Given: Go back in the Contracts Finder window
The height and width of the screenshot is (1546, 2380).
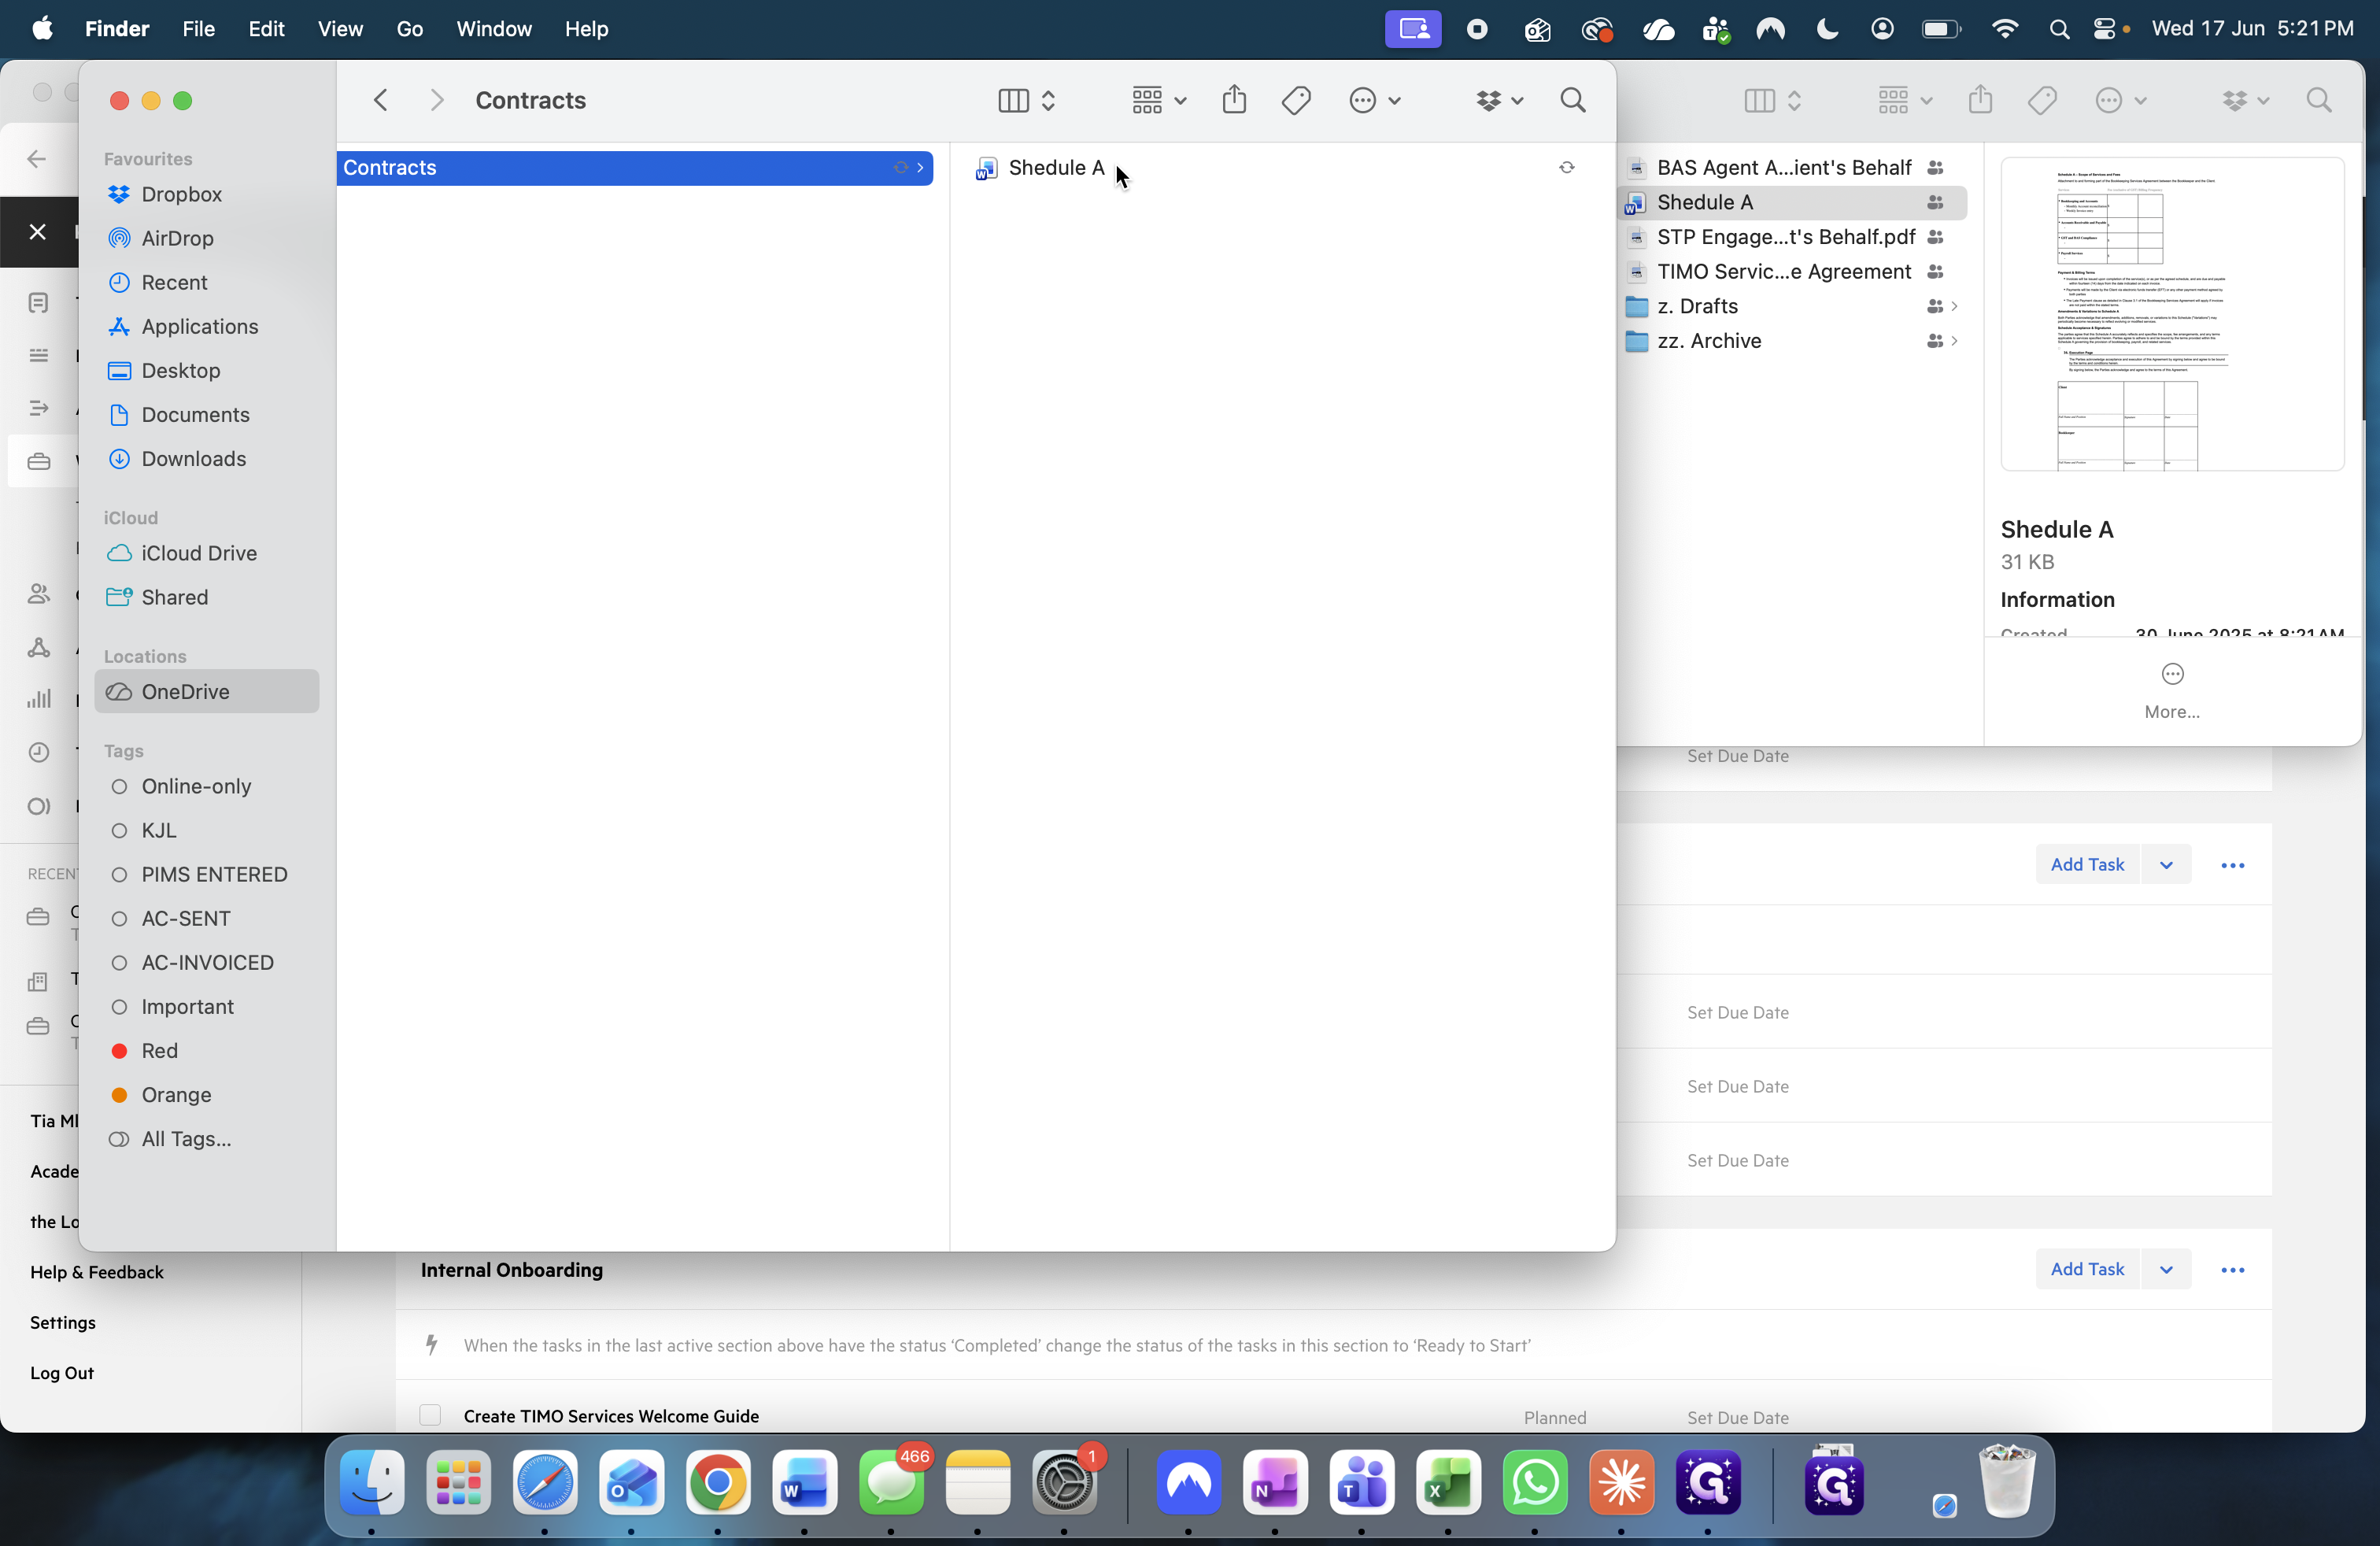Looking at the screenshot, I should (381, 100).
